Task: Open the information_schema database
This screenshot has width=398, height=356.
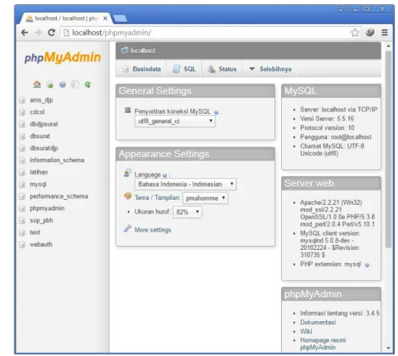Action: pyautogui.click(x=57, y=161)
